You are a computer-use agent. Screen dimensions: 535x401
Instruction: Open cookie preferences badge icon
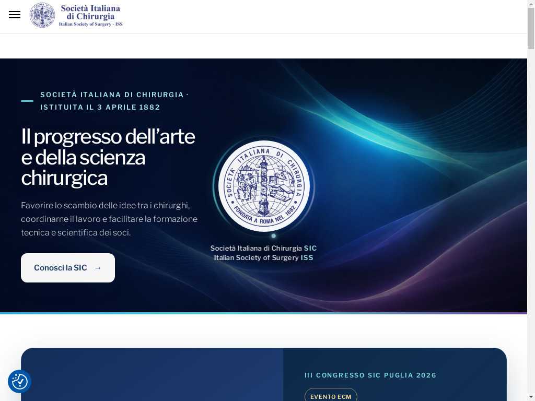(x=20, y=382)
